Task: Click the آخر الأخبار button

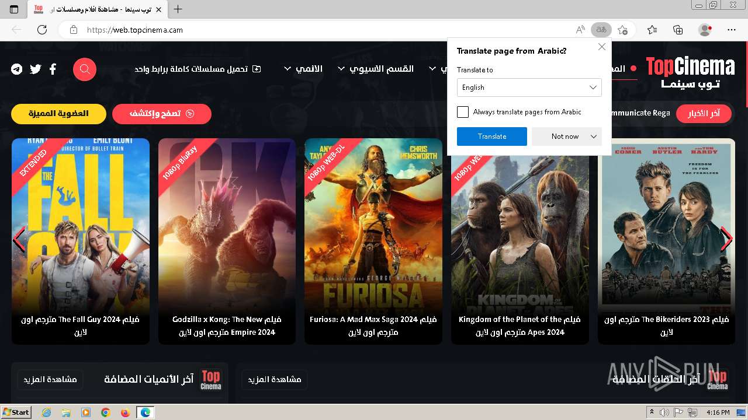Action: pos(704,113)
